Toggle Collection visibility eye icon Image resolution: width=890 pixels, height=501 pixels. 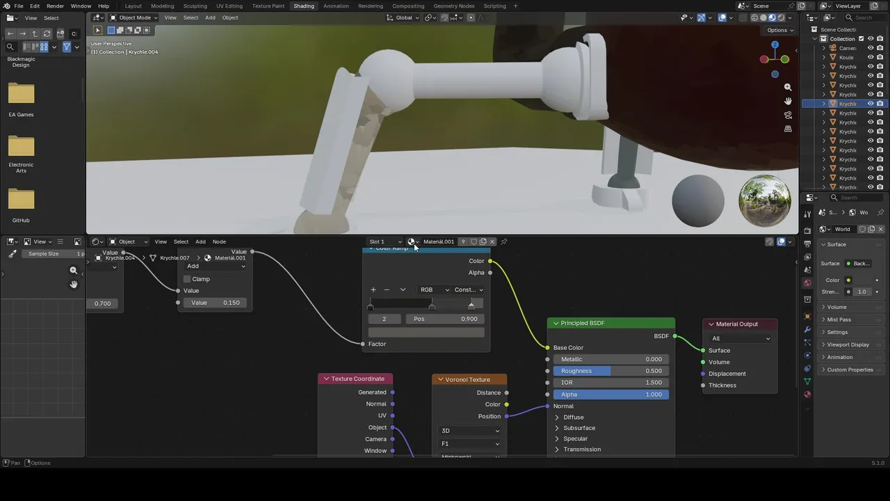(x=871, y=39)
